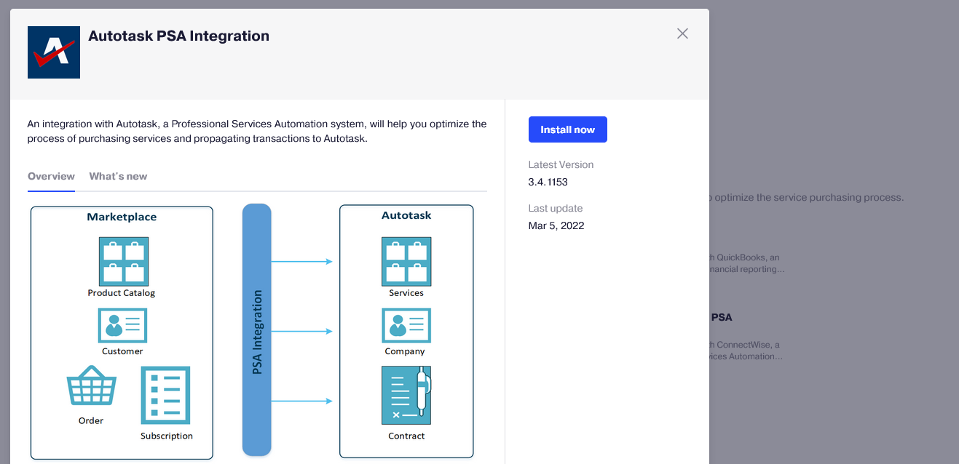Screen dimensions: 959x464
Task: Click the Autotask diagram heading
Action: click(406, 215)
